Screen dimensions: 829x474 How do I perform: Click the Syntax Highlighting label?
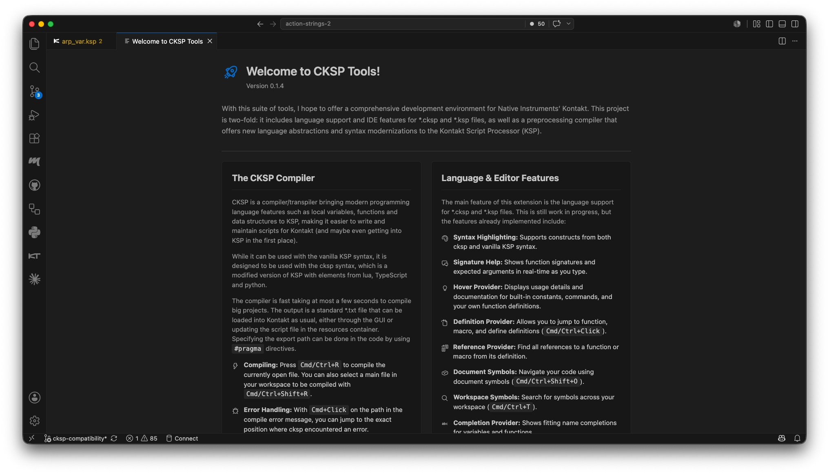(x=485, y=237)
